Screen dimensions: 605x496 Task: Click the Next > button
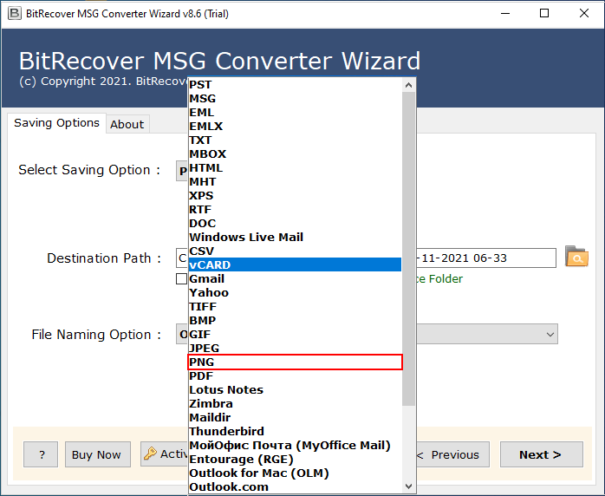point(542,454)
